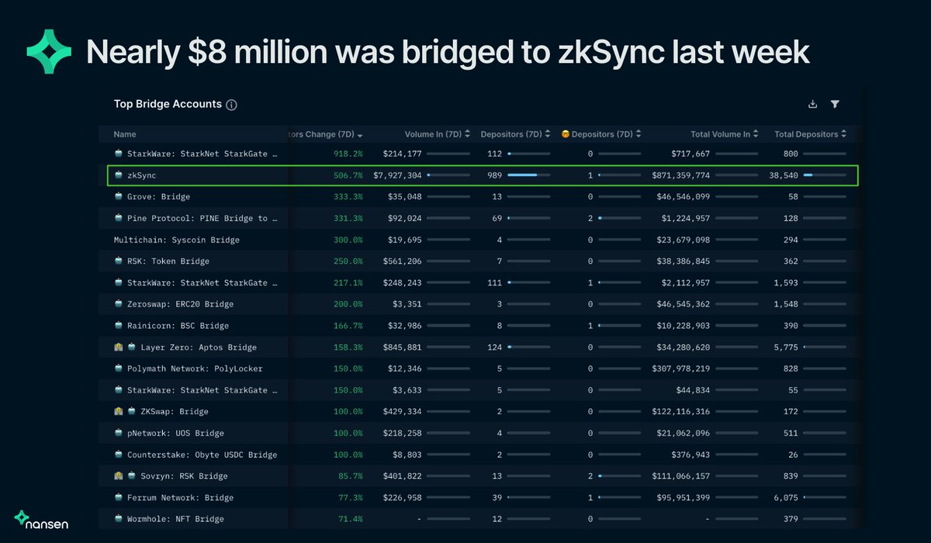This screenshot has height=543, width=931.
Task: Click the filter funnel icon
Action: (x=835, y=103)
